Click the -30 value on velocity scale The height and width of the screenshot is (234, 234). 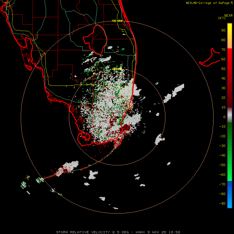222,146
